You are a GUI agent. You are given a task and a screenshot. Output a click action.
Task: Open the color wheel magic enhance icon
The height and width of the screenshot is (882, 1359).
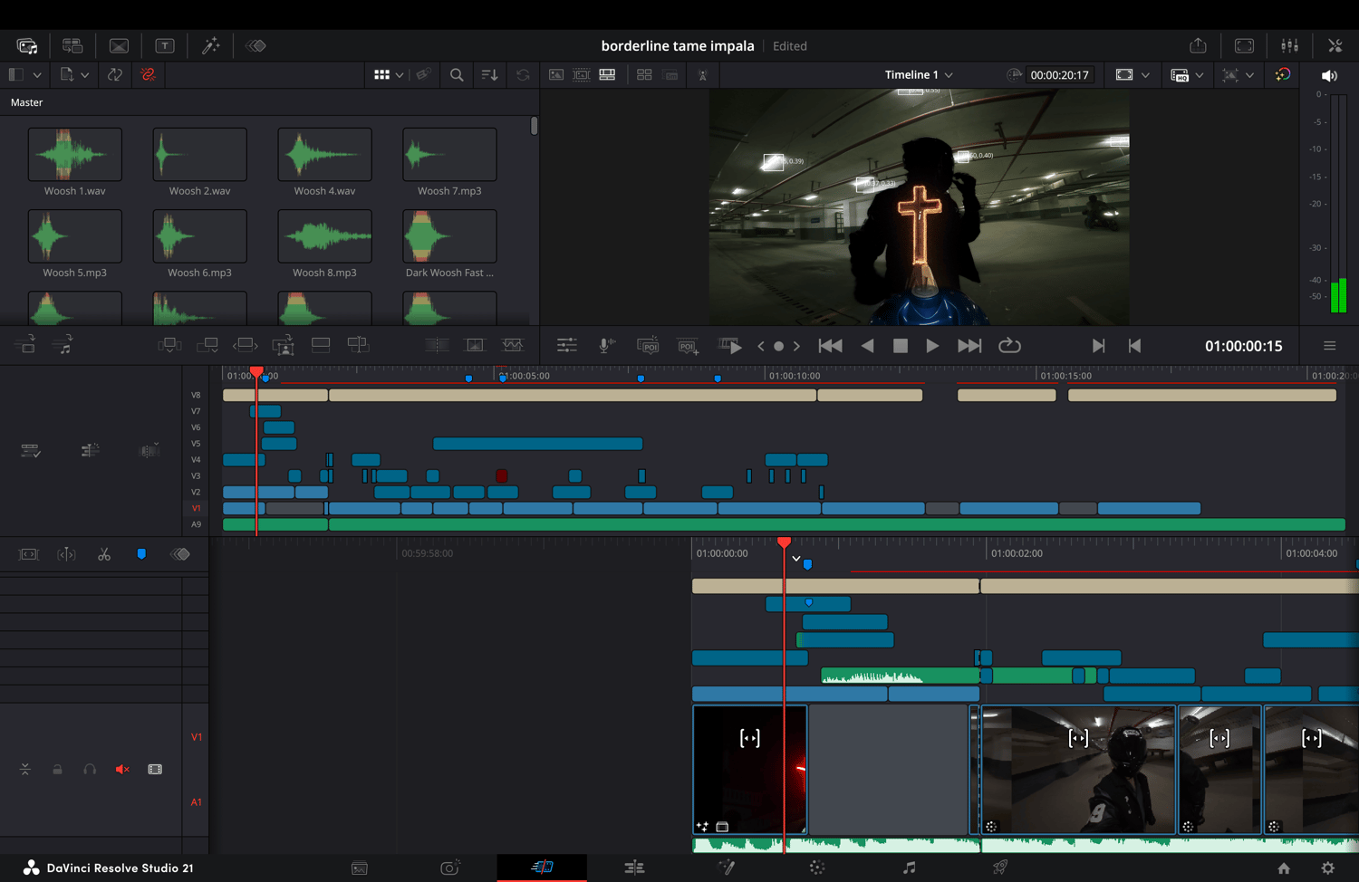[1283, 75]
